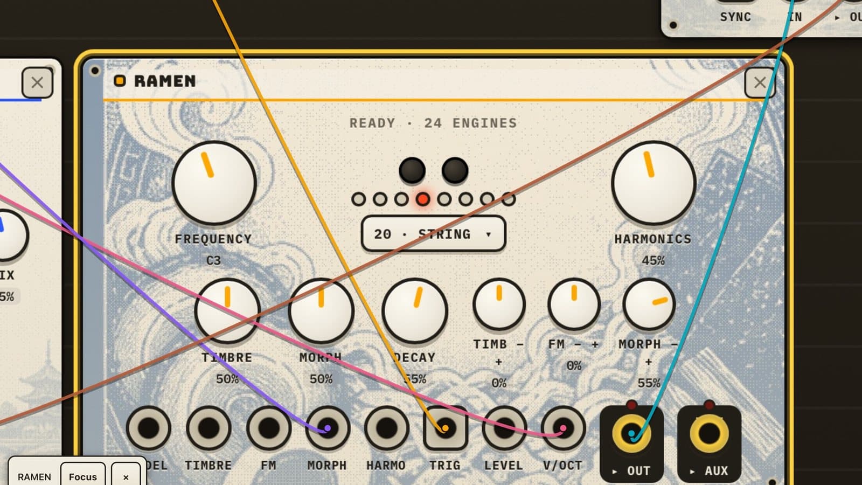Screen dimensions: 862x485
Task: Click the leftmost model input jack
Action: pos(149,428)
